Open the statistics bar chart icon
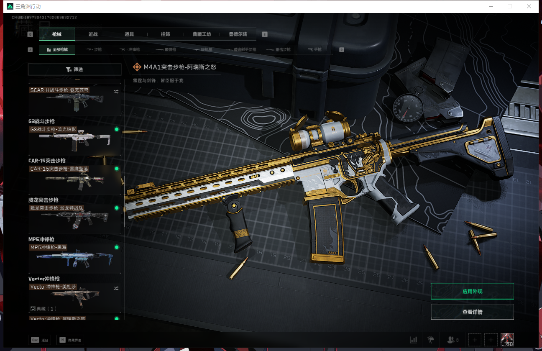Image resolution: width=542 pixels, height=351 pixels. click(x=414, y=340)
